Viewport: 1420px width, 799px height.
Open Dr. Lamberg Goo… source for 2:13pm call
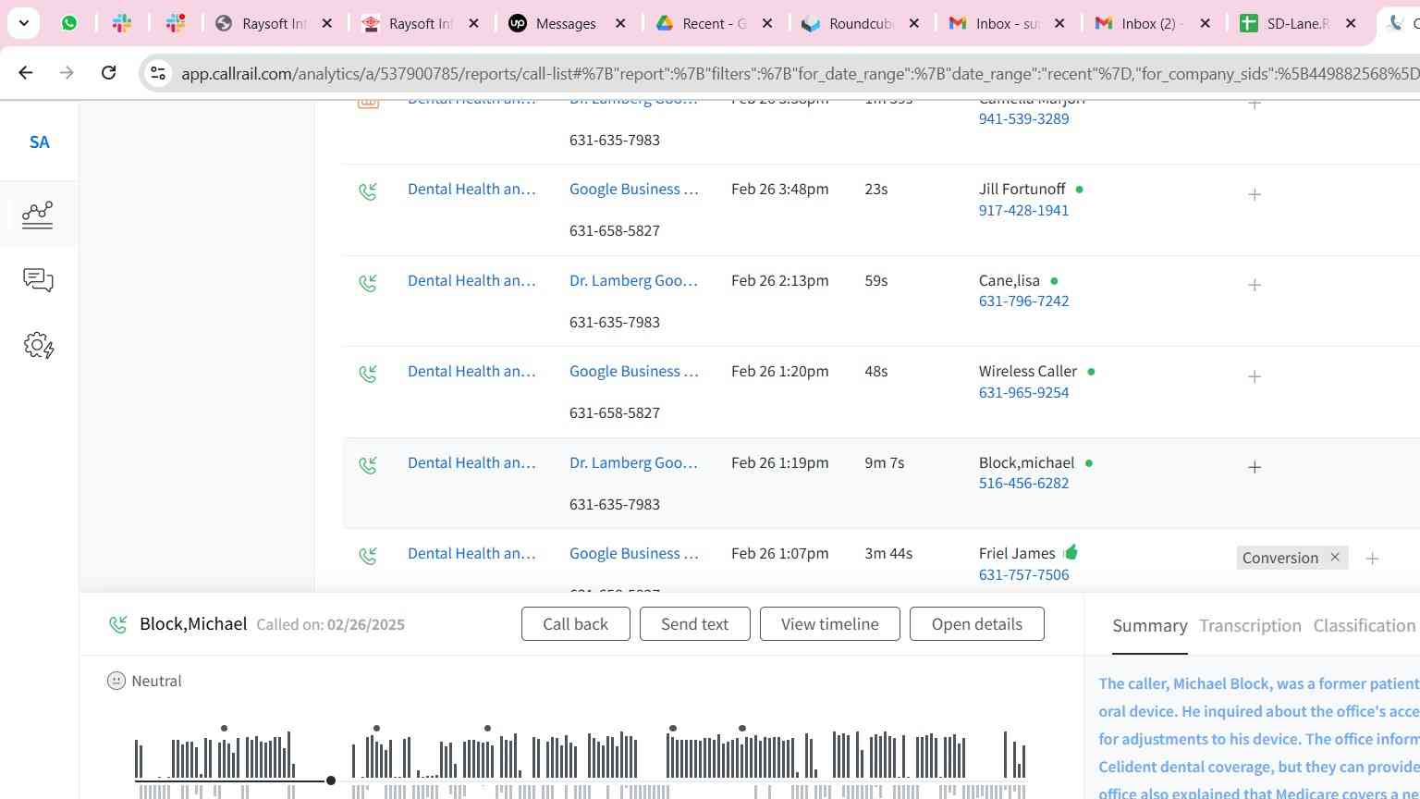(x=633, y=280)
